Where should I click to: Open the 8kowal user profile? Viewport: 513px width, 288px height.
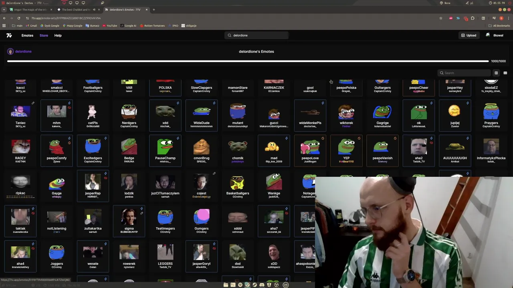(x=495, y=35)
